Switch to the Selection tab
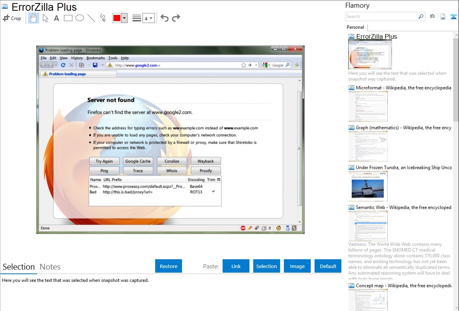The height and width of the screenshot is (311, 459). [x=19, y=267]
